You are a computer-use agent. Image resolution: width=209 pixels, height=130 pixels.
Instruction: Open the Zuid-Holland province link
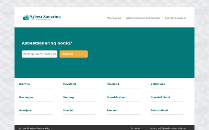click(x=159, y=110)
